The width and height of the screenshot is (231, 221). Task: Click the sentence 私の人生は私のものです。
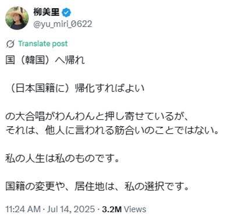[x=62, y=159]
